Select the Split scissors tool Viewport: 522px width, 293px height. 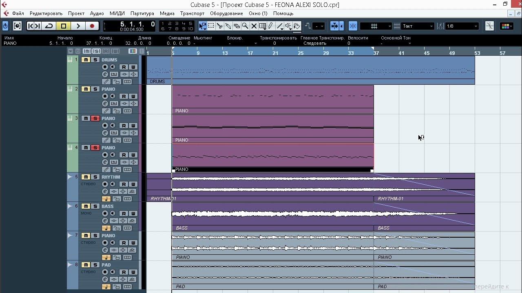click(220, 26)
